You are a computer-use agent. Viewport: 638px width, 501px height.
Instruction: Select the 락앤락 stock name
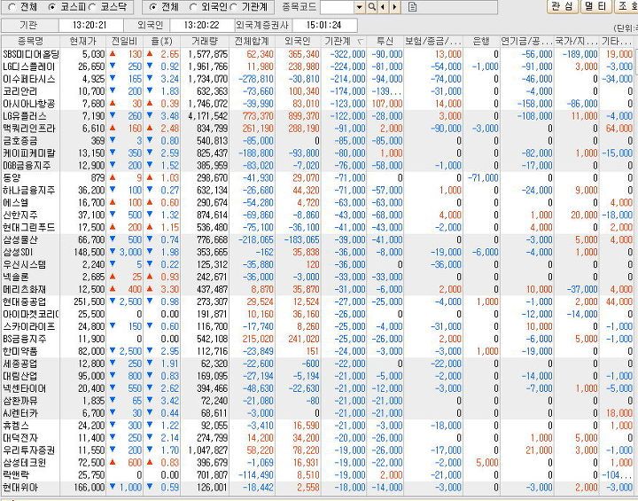tap(15, 475)
